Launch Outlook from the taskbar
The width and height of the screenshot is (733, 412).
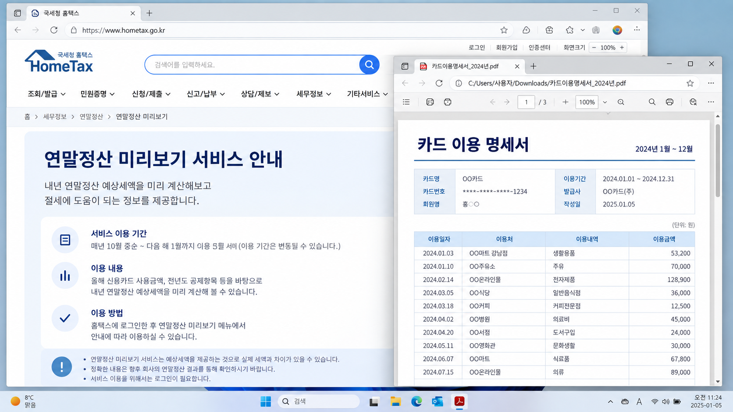point(438,401)
